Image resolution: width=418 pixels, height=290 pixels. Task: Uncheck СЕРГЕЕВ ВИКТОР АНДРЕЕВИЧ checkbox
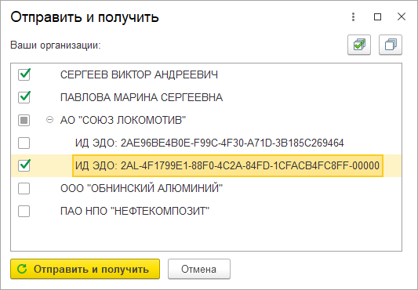tap(24, 74)
